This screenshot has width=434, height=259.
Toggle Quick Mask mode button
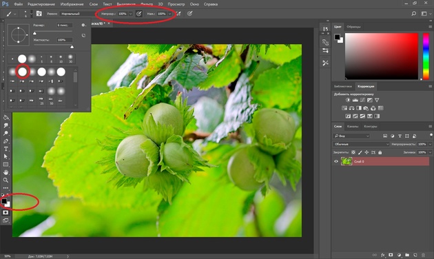[x=6, y=213]
